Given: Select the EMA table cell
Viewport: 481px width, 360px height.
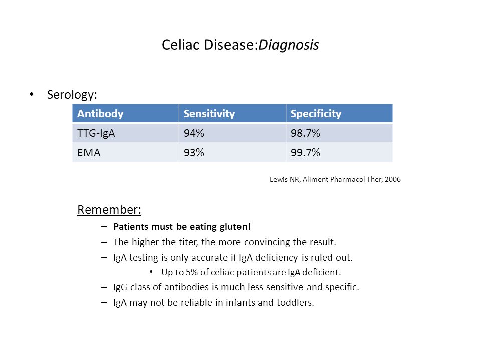Looking at the screenshot, I should [125, 152].
